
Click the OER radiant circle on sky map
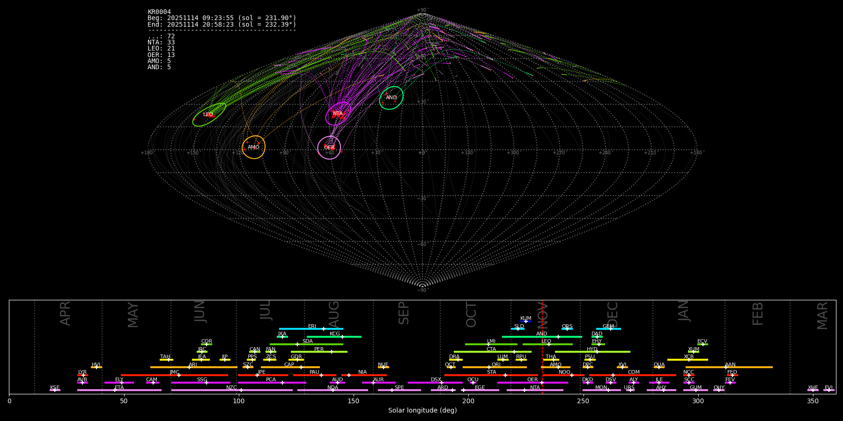tap(329, 148)
